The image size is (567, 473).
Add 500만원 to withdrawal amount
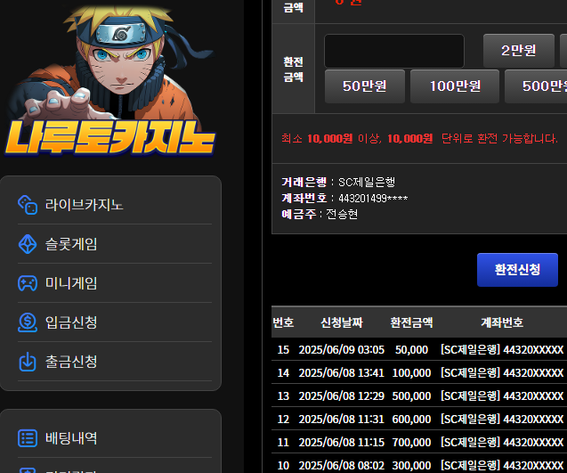(537, 86)
